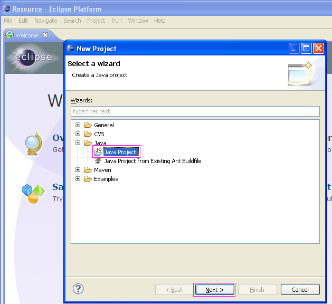This screenshot has height=304, width=332.
Task: Maximize the New Project dialog
Action: (306, 49)
